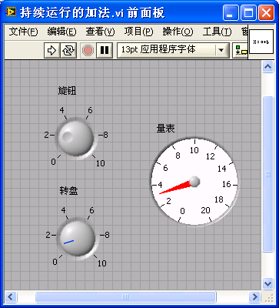Open the 查看(V) menu

coord(100,32)
